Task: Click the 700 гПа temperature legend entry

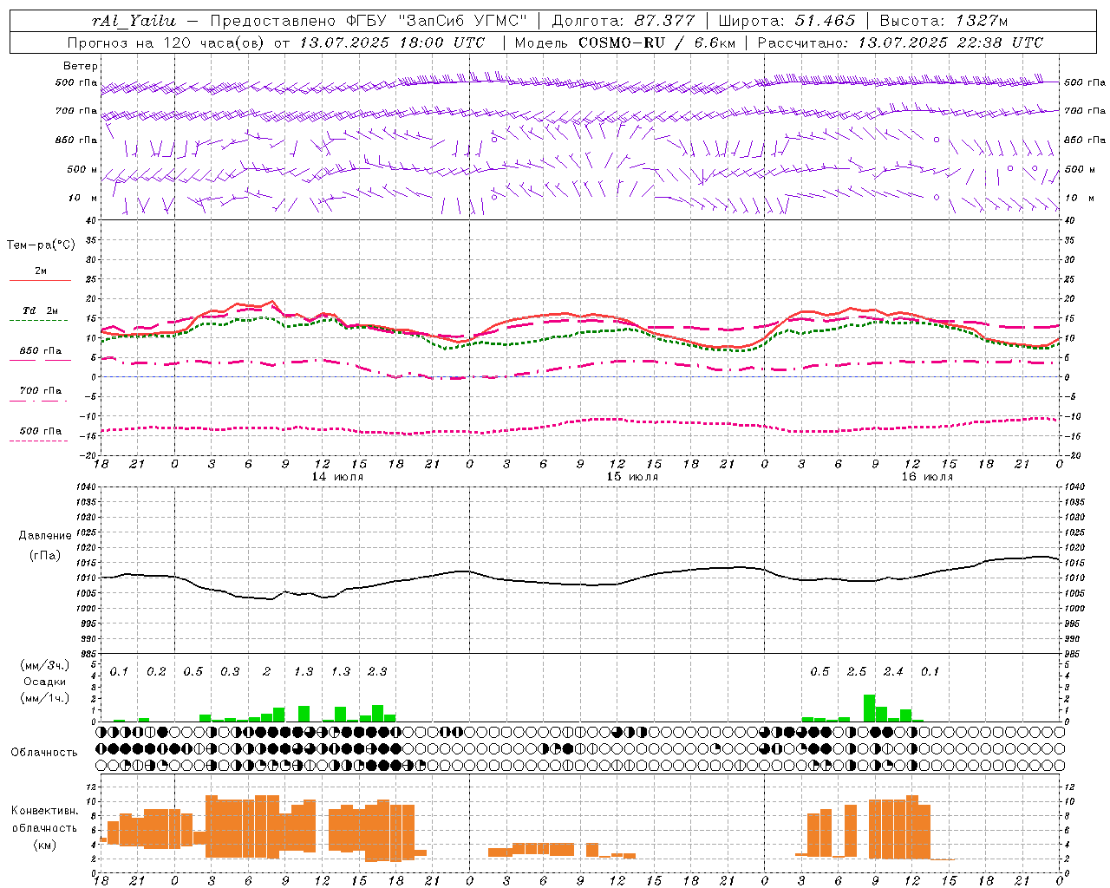Action: [41, 390]
